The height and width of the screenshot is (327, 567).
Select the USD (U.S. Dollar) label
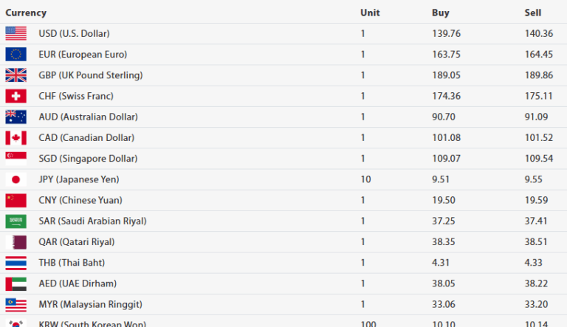(74, 33)
